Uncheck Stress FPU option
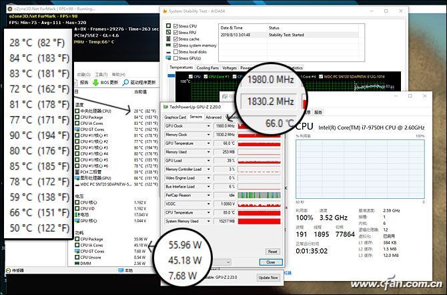Image resolution: width=447 pixels, height=295 pixels. [176, 32]
